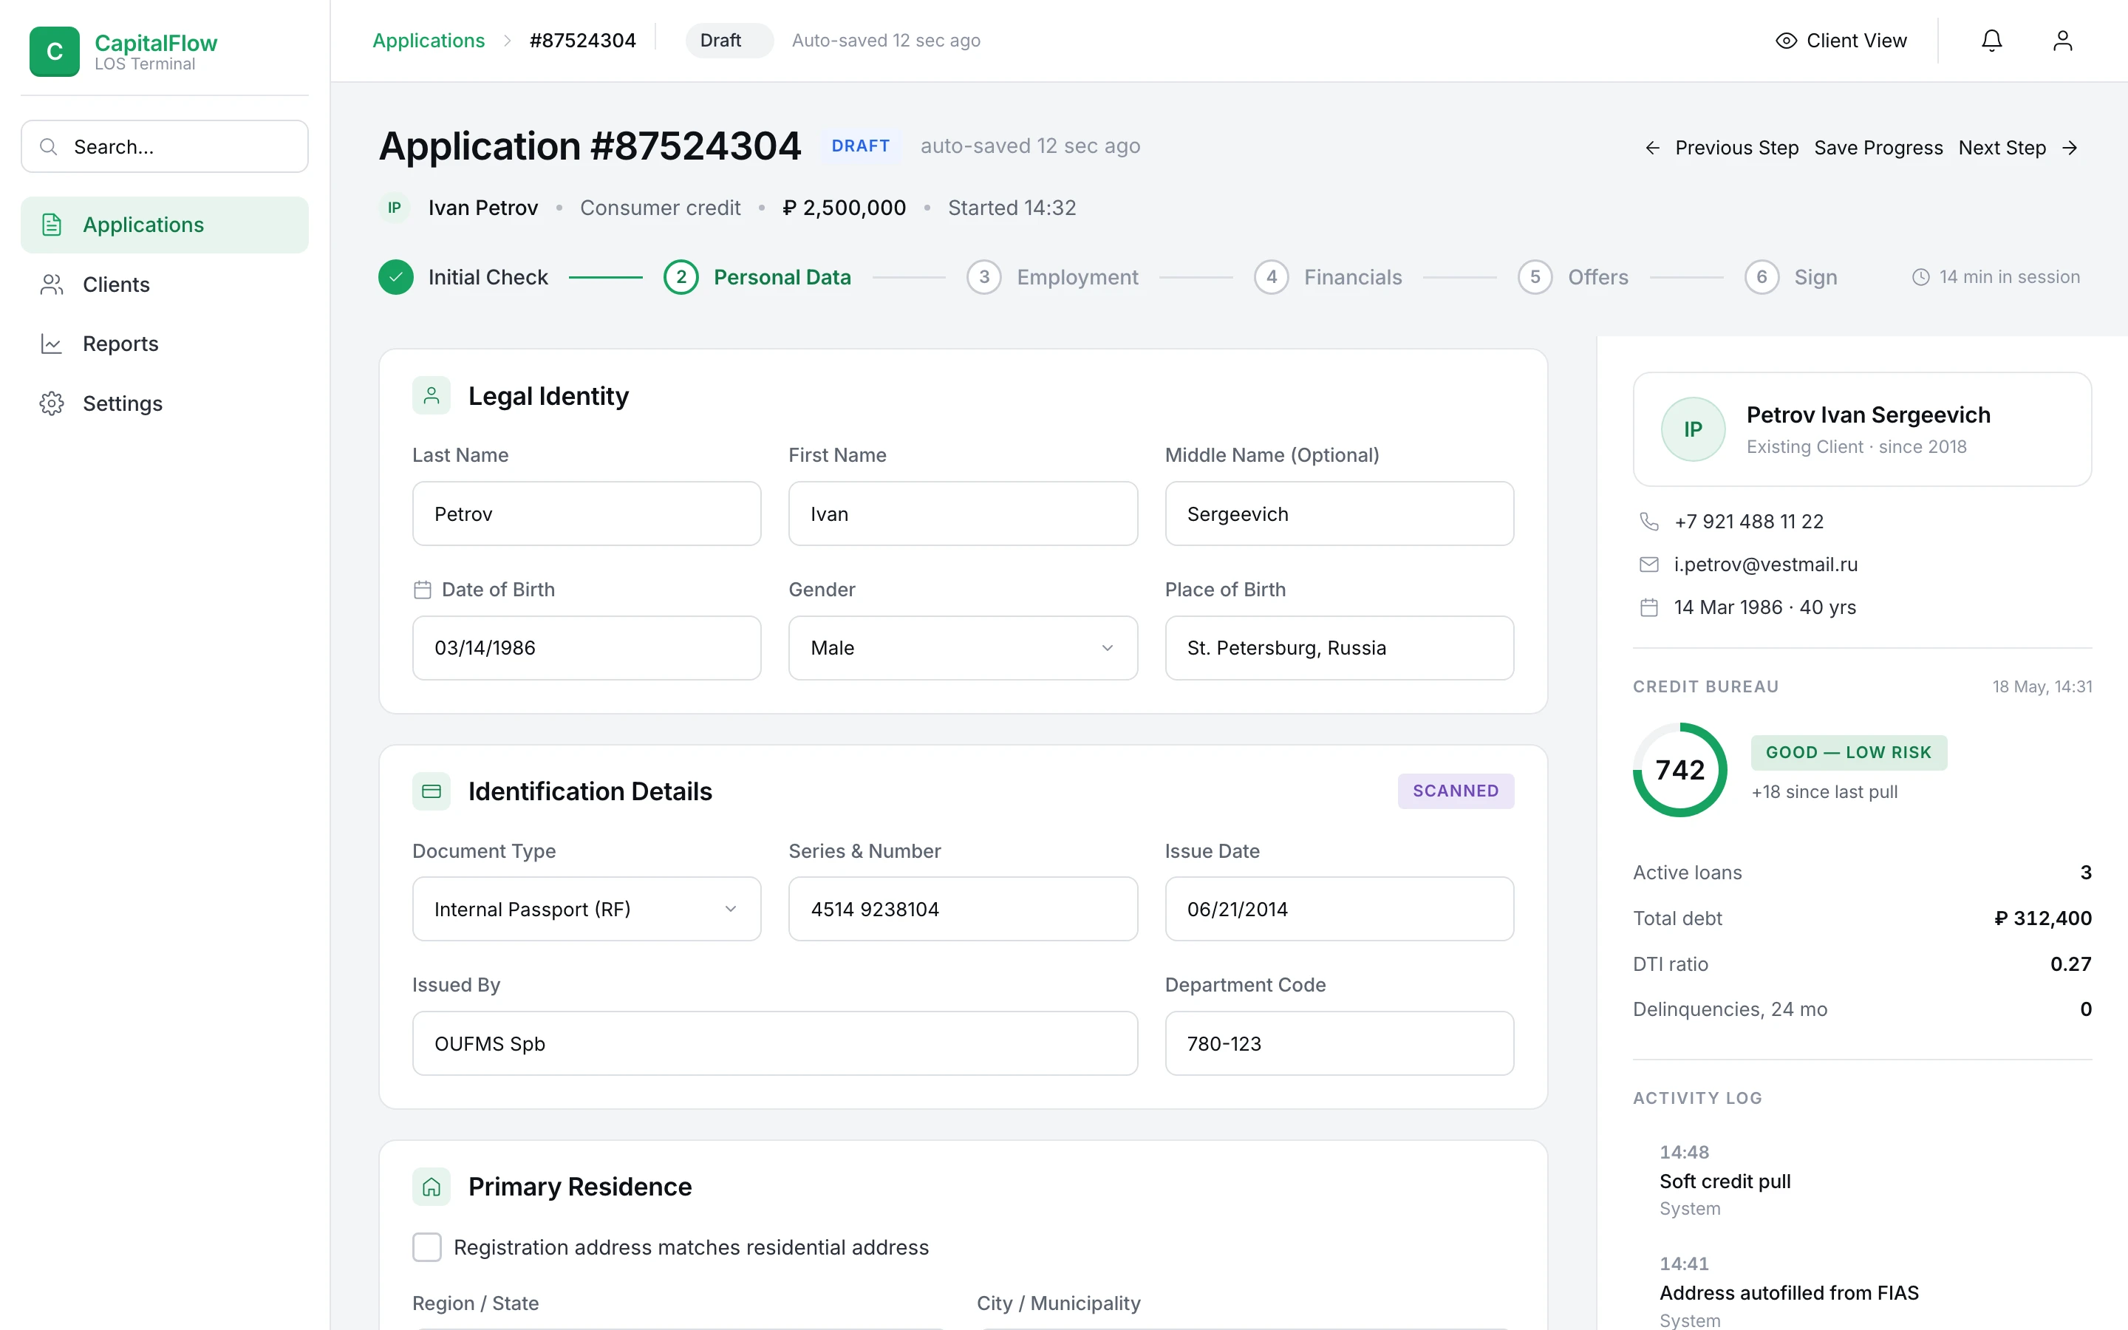Click the Issued By field

[774, 1043]
